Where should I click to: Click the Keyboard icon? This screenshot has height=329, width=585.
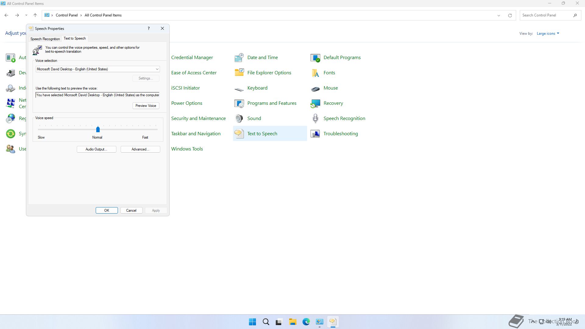(239, 89)
